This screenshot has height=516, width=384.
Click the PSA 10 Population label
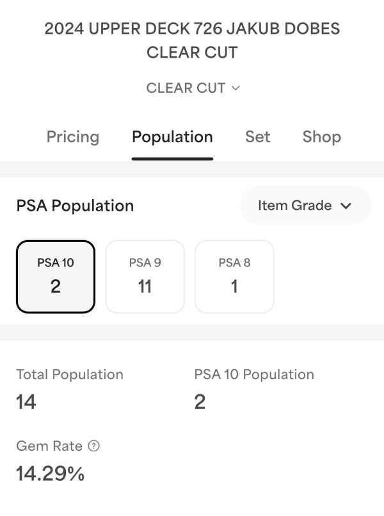point(254,375)
